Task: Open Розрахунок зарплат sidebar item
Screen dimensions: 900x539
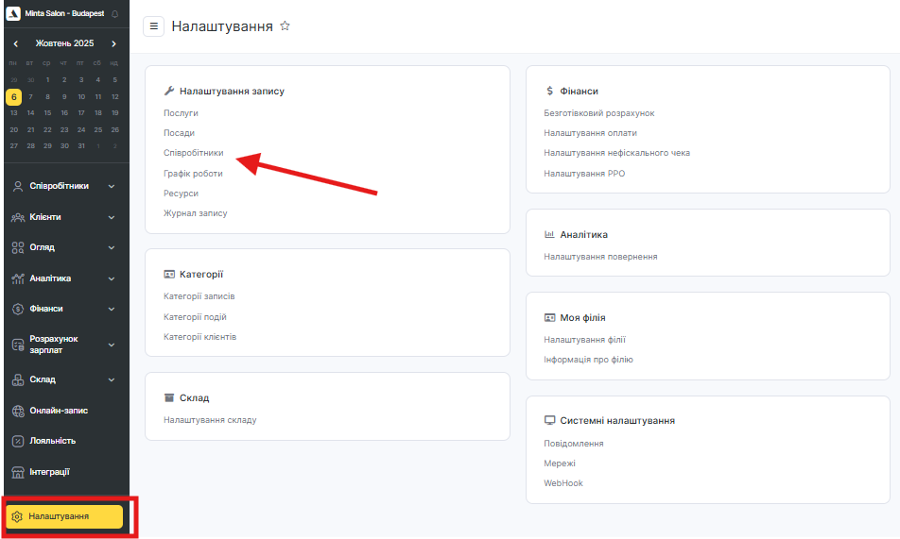Action: click(53, 345)
